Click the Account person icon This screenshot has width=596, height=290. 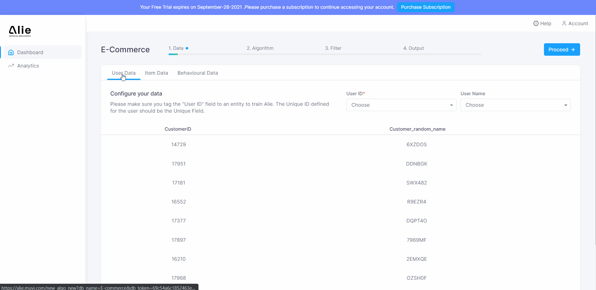564,23
